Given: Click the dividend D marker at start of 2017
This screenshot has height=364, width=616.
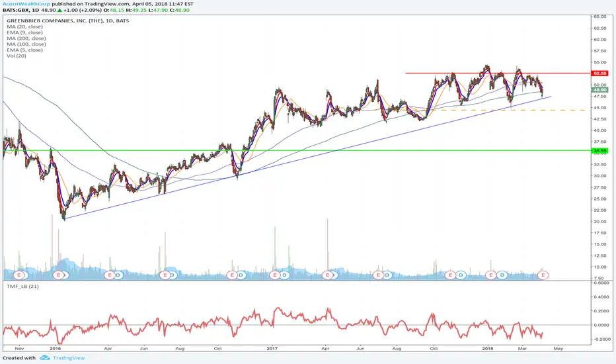Looking at the screenshot, I should tap(284, 275).
